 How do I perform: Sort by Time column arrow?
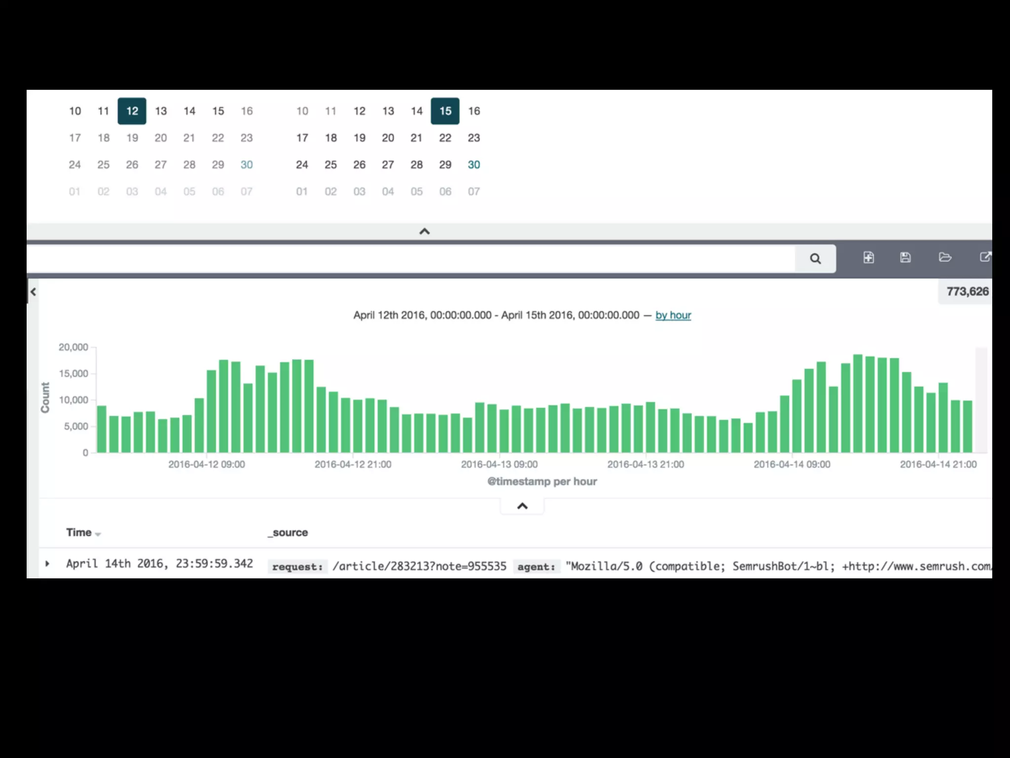[x=98, y=534]
